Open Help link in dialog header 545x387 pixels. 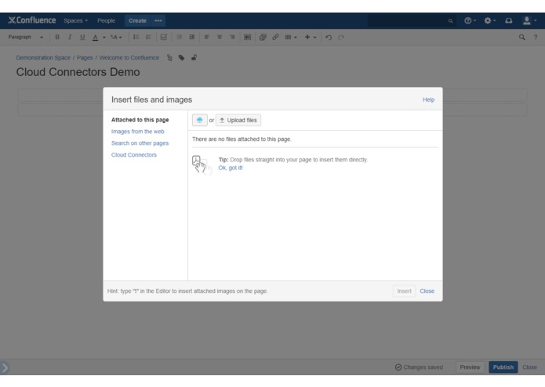coord(428,99)
